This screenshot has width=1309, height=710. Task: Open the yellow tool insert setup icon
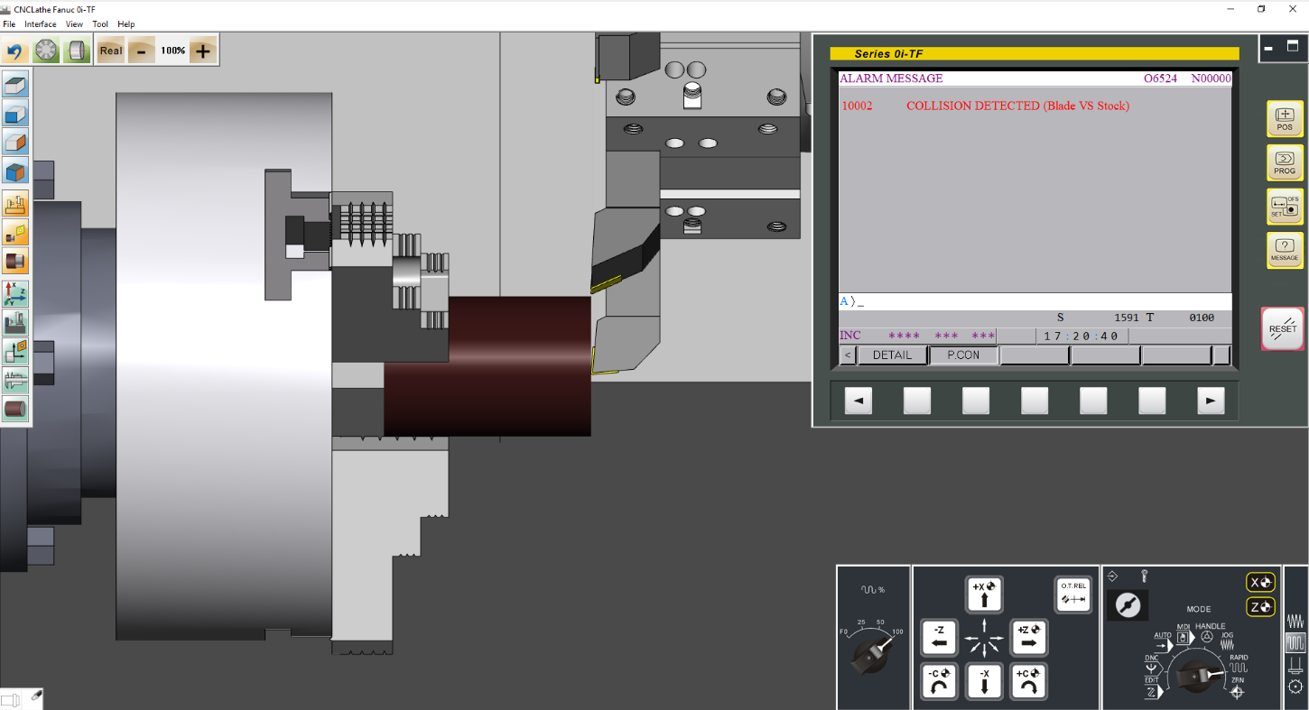(16, 233)
